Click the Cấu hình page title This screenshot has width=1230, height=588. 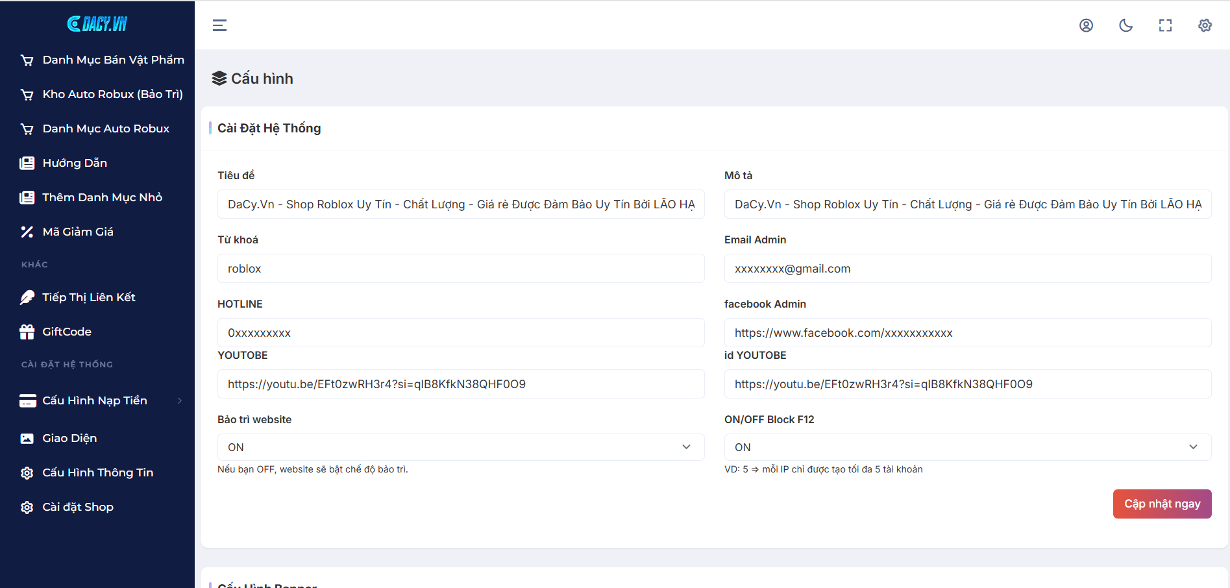coord(262,79)
